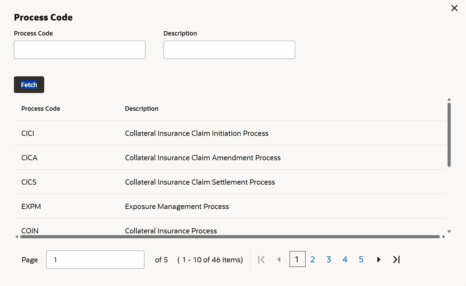The image size is (466, 286).
Task: Open page 2 of results
Action: point(313,260)
